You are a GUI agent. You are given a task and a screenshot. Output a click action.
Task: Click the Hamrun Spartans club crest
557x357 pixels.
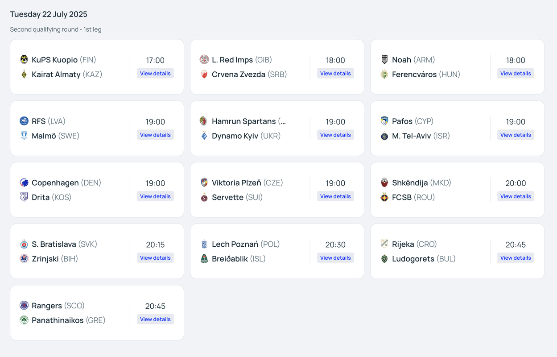pyautogui.click(x=204, y=121)
